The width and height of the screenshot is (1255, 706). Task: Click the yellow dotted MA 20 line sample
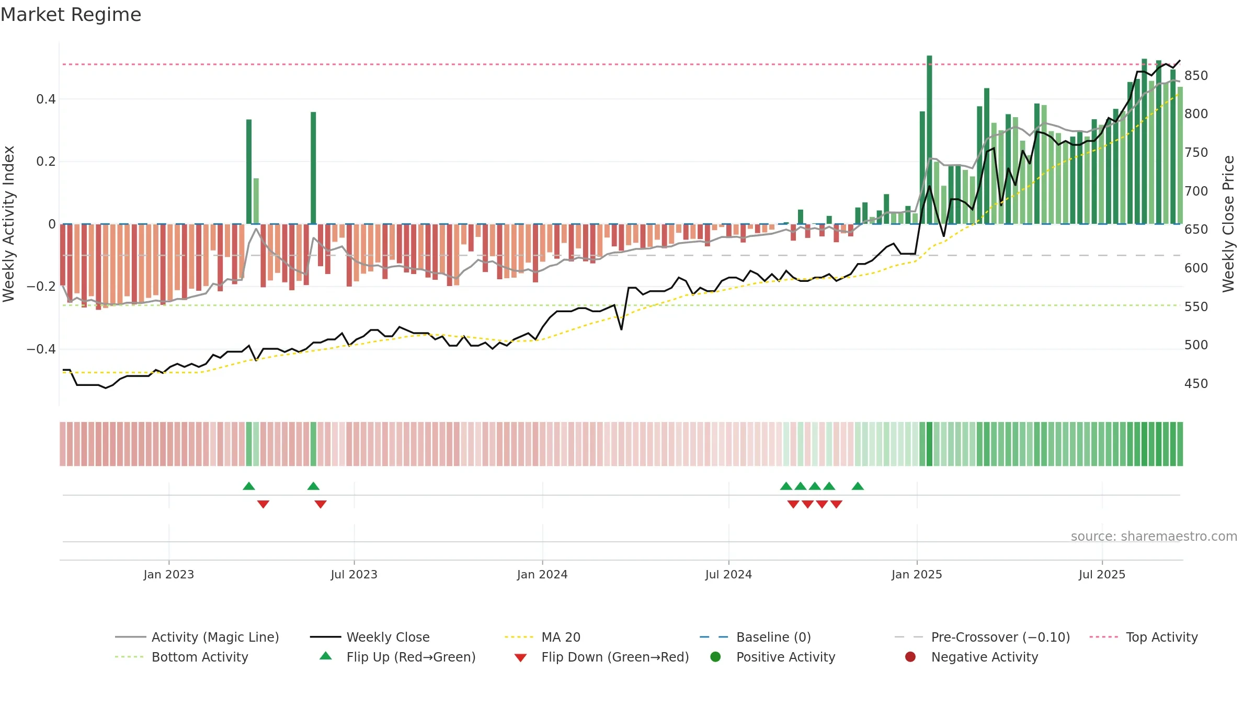(520, 637)
